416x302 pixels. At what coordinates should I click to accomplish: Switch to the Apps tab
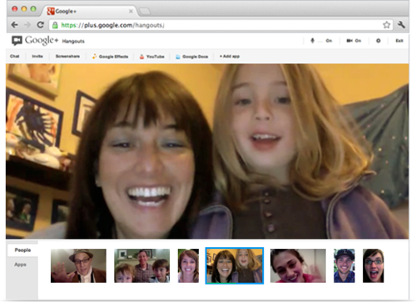coord(21,265)
